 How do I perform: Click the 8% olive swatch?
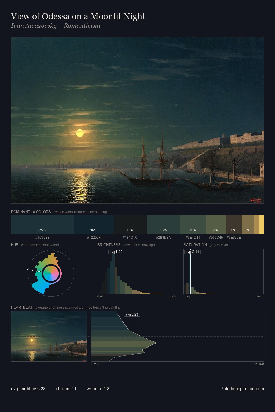216,224
